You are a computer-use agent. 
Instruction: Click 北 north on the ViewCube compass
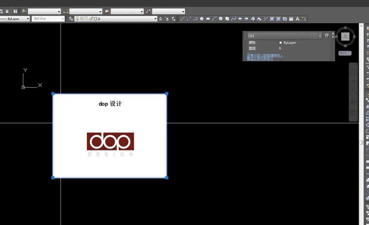coord(345,28)
